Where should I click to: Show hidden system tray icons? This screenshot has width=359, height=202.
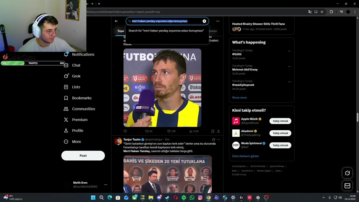click(x=323, y=198)
